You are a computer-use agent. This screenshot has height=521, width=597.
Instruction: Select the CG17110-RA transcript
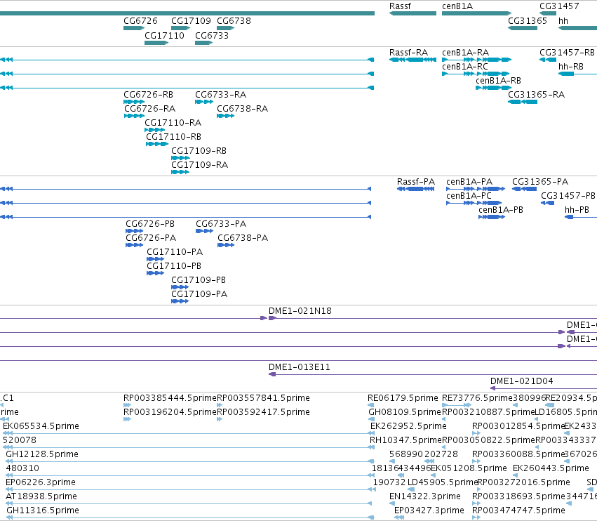pos(154,131)
